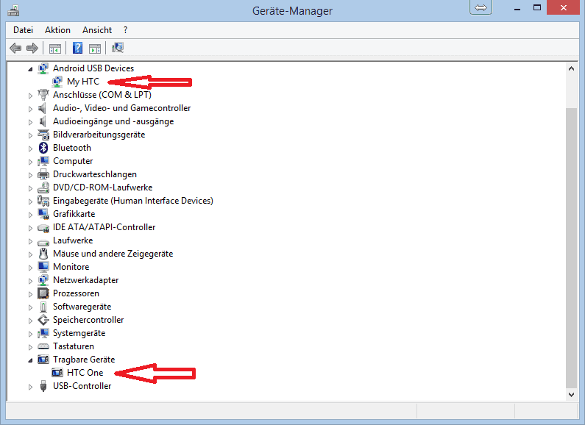
Task: Click the double-arrow button in title bar
Action: [481, 8]
